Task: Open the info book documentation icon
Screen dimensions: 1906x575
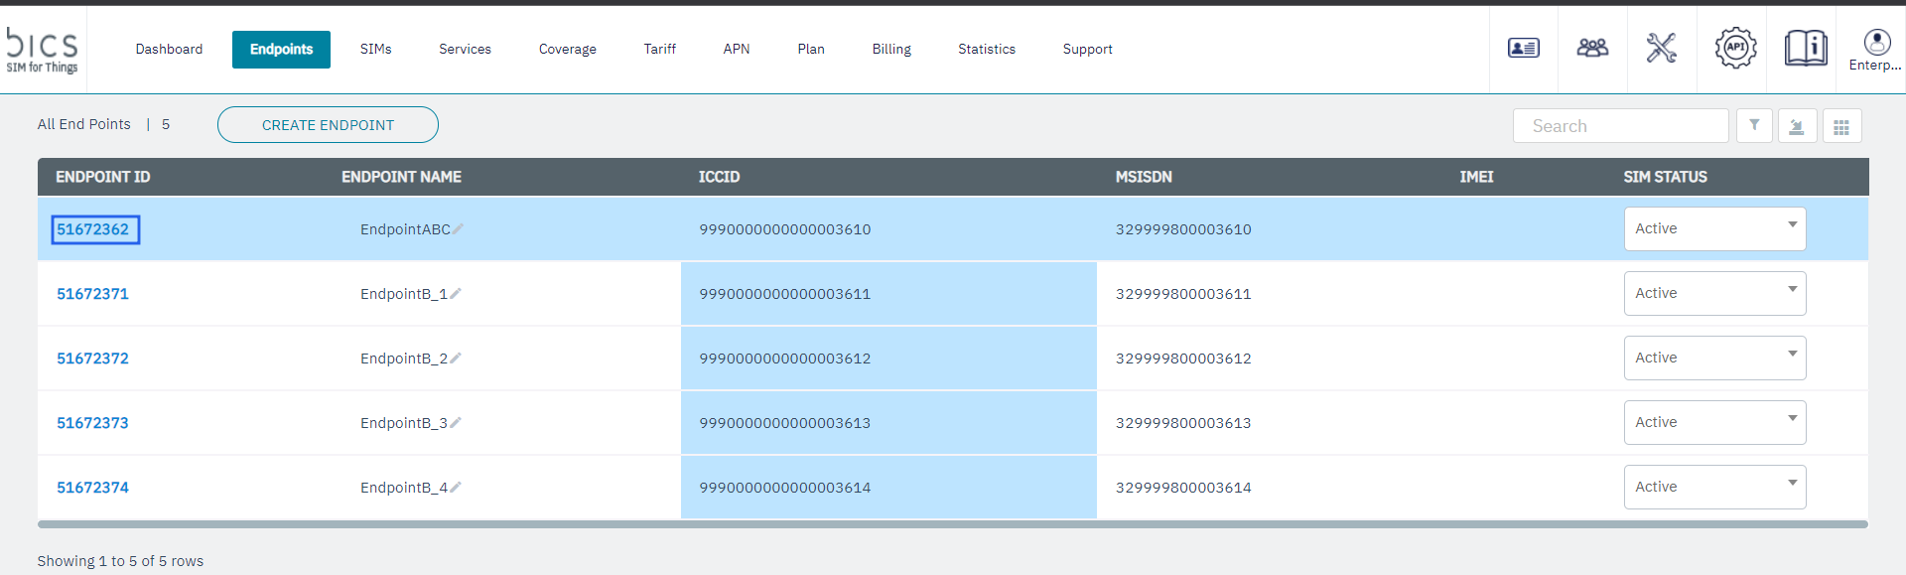Action: click(1805, 48)
